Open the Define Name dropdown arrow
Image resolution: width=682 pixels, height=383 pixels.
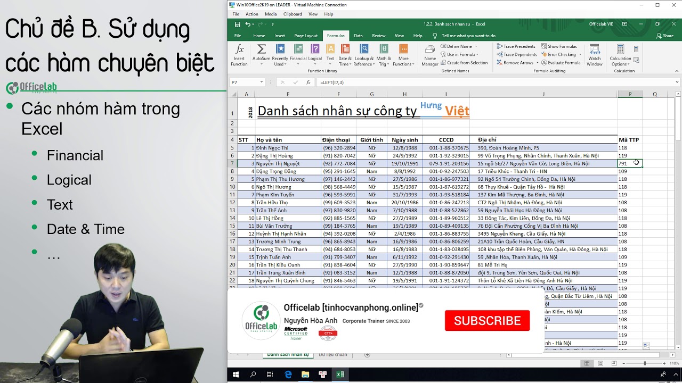click(x=476, y=46)
